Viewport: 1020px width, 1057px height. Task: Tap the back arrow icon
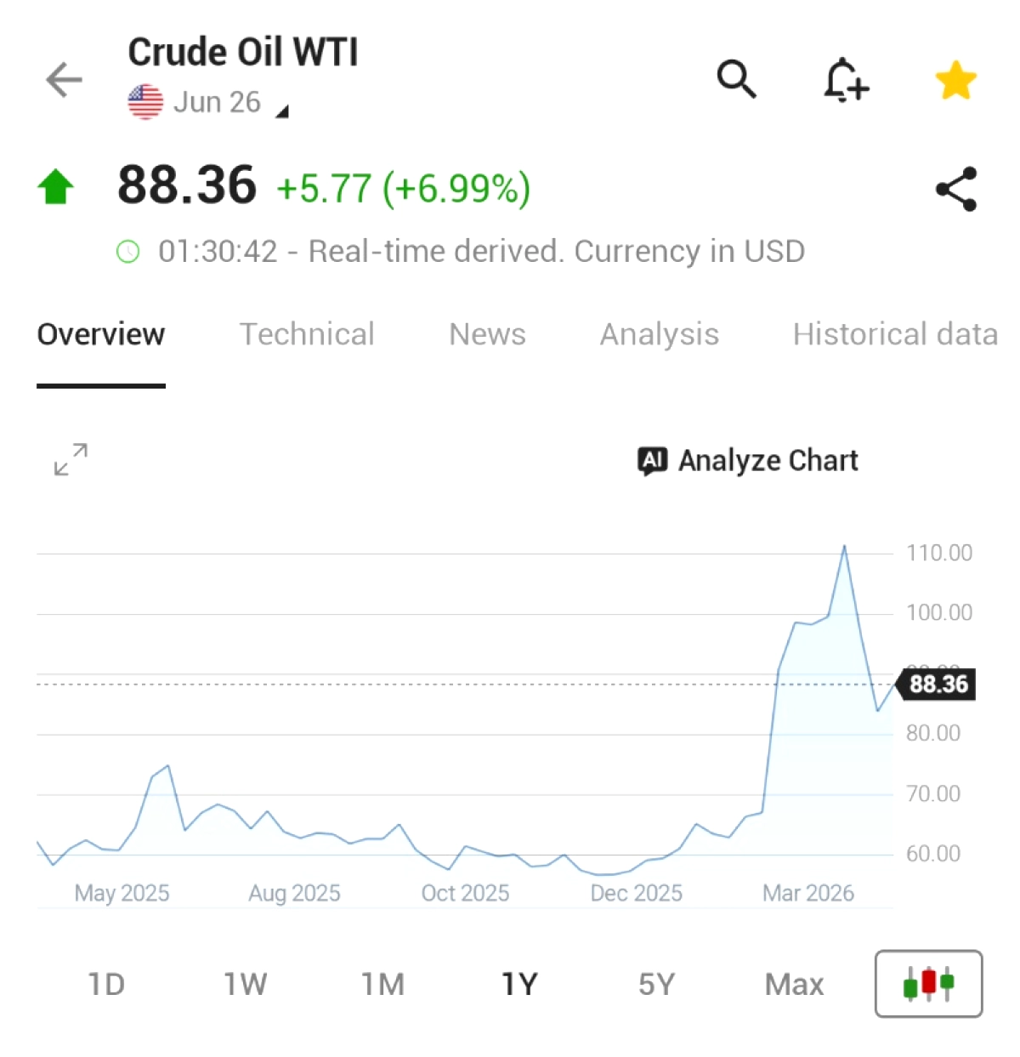pos(64,81)
